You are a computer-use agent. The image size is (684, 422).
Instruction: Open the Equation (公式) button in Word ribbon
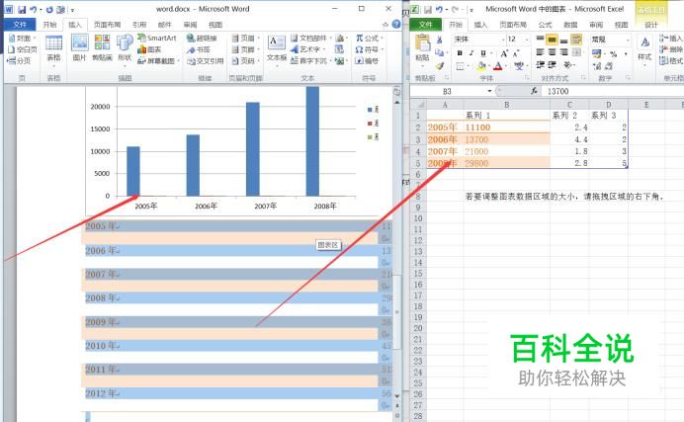(x=369, y=39)
